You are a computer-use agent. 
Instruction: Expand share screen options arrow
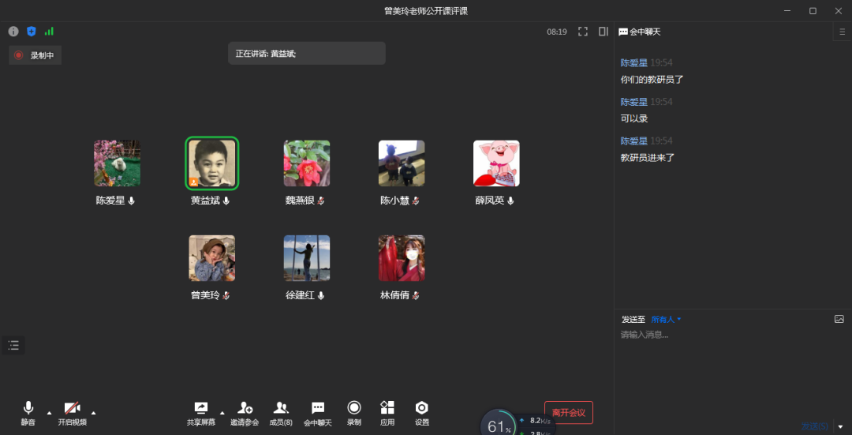click(x=222, y=413)
